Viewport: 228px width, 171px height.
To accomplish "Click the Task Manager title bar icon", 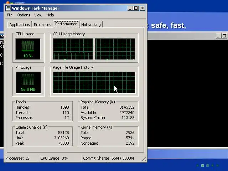I will coord(8,8).
